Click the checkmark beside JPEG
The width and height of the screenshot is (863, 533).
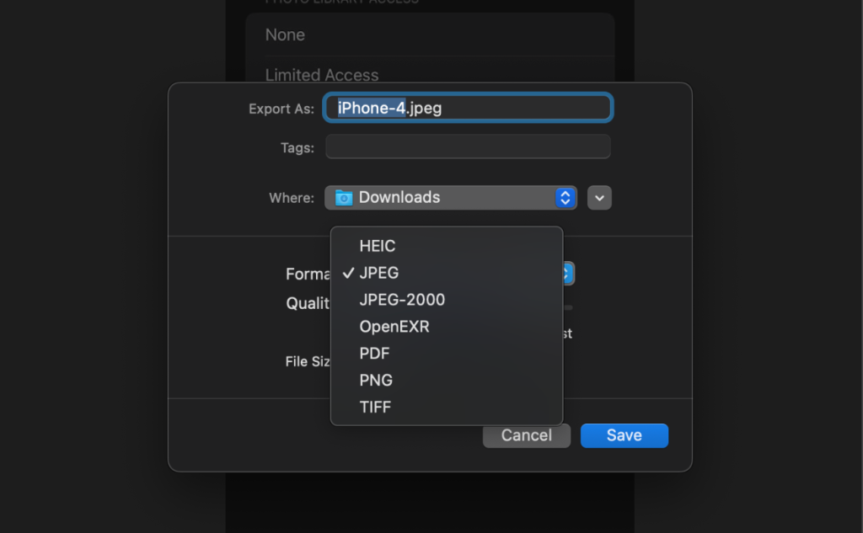[x=347, y=273]
